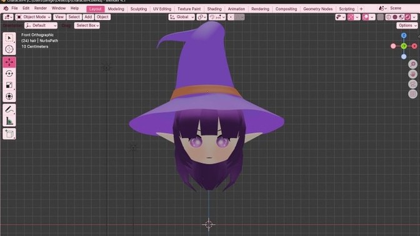Toggle show gizmo button

click(351, 17)
